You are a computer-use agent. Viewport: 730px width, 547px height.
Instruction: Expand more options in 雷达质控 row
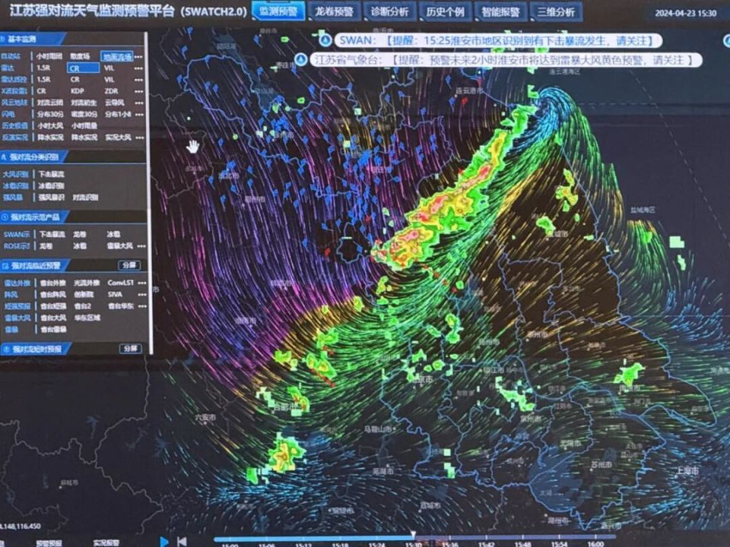pos(138,80)
